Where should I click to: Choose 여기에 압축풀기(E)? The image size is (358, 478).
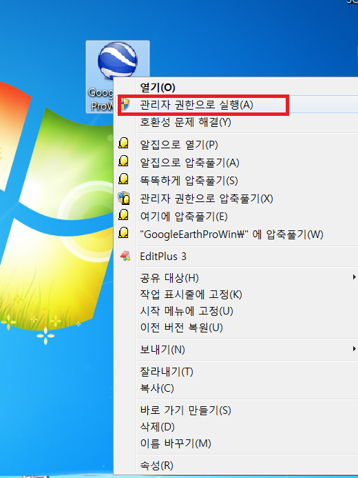[x=184, y=217]
